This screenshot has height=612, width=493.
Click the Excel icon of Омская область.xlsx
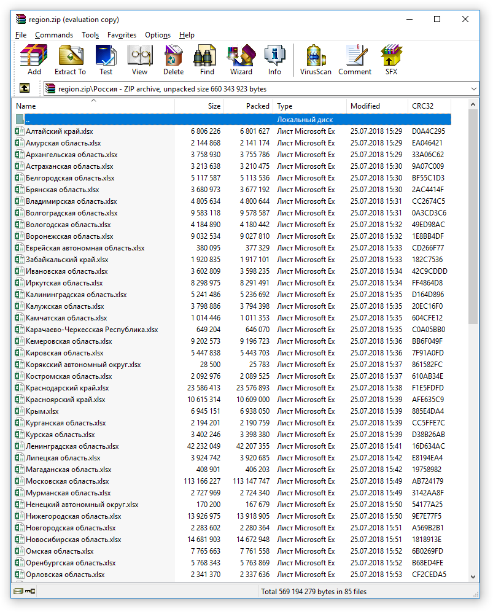[x=20, y=551]
